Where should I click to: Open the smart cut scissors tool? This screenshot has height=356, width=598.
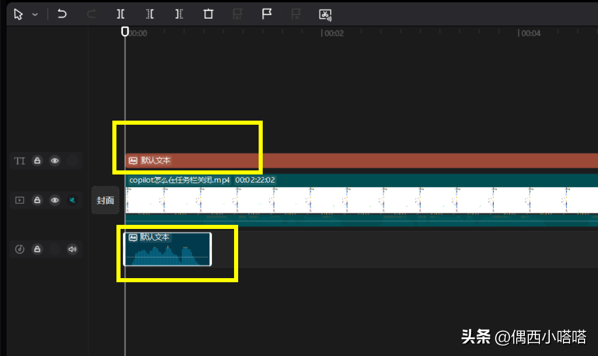(325, 15)
